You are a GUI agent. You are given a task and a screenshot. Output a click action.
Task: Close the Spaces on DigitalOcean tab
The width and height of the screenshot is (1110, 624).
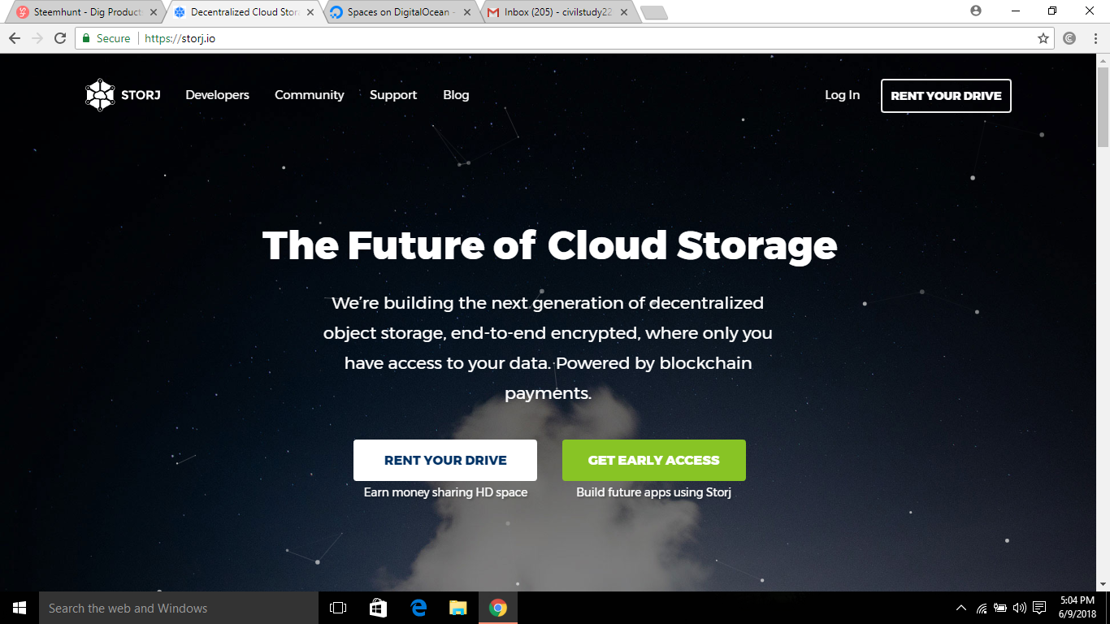pos(467,12)
